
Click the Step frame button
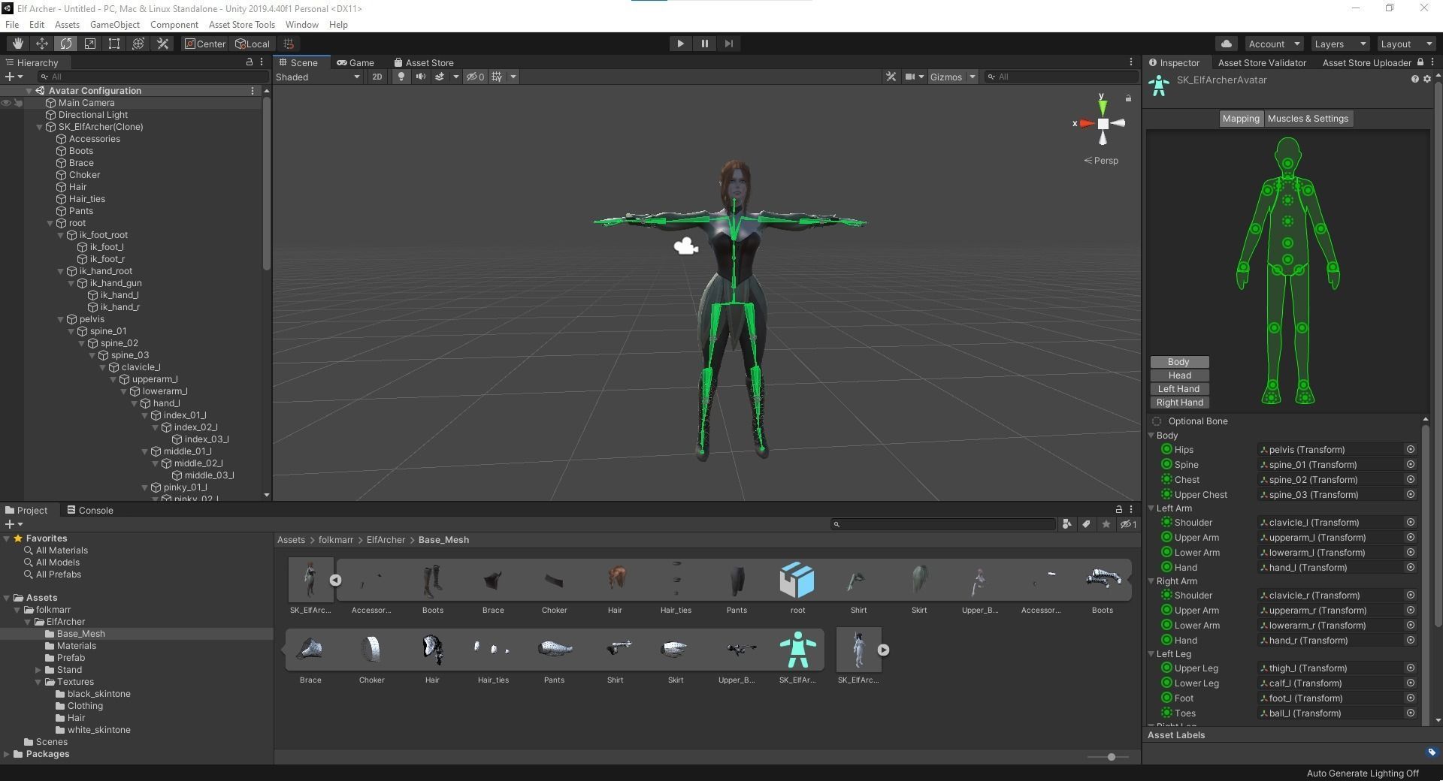[x=728, y=44]
